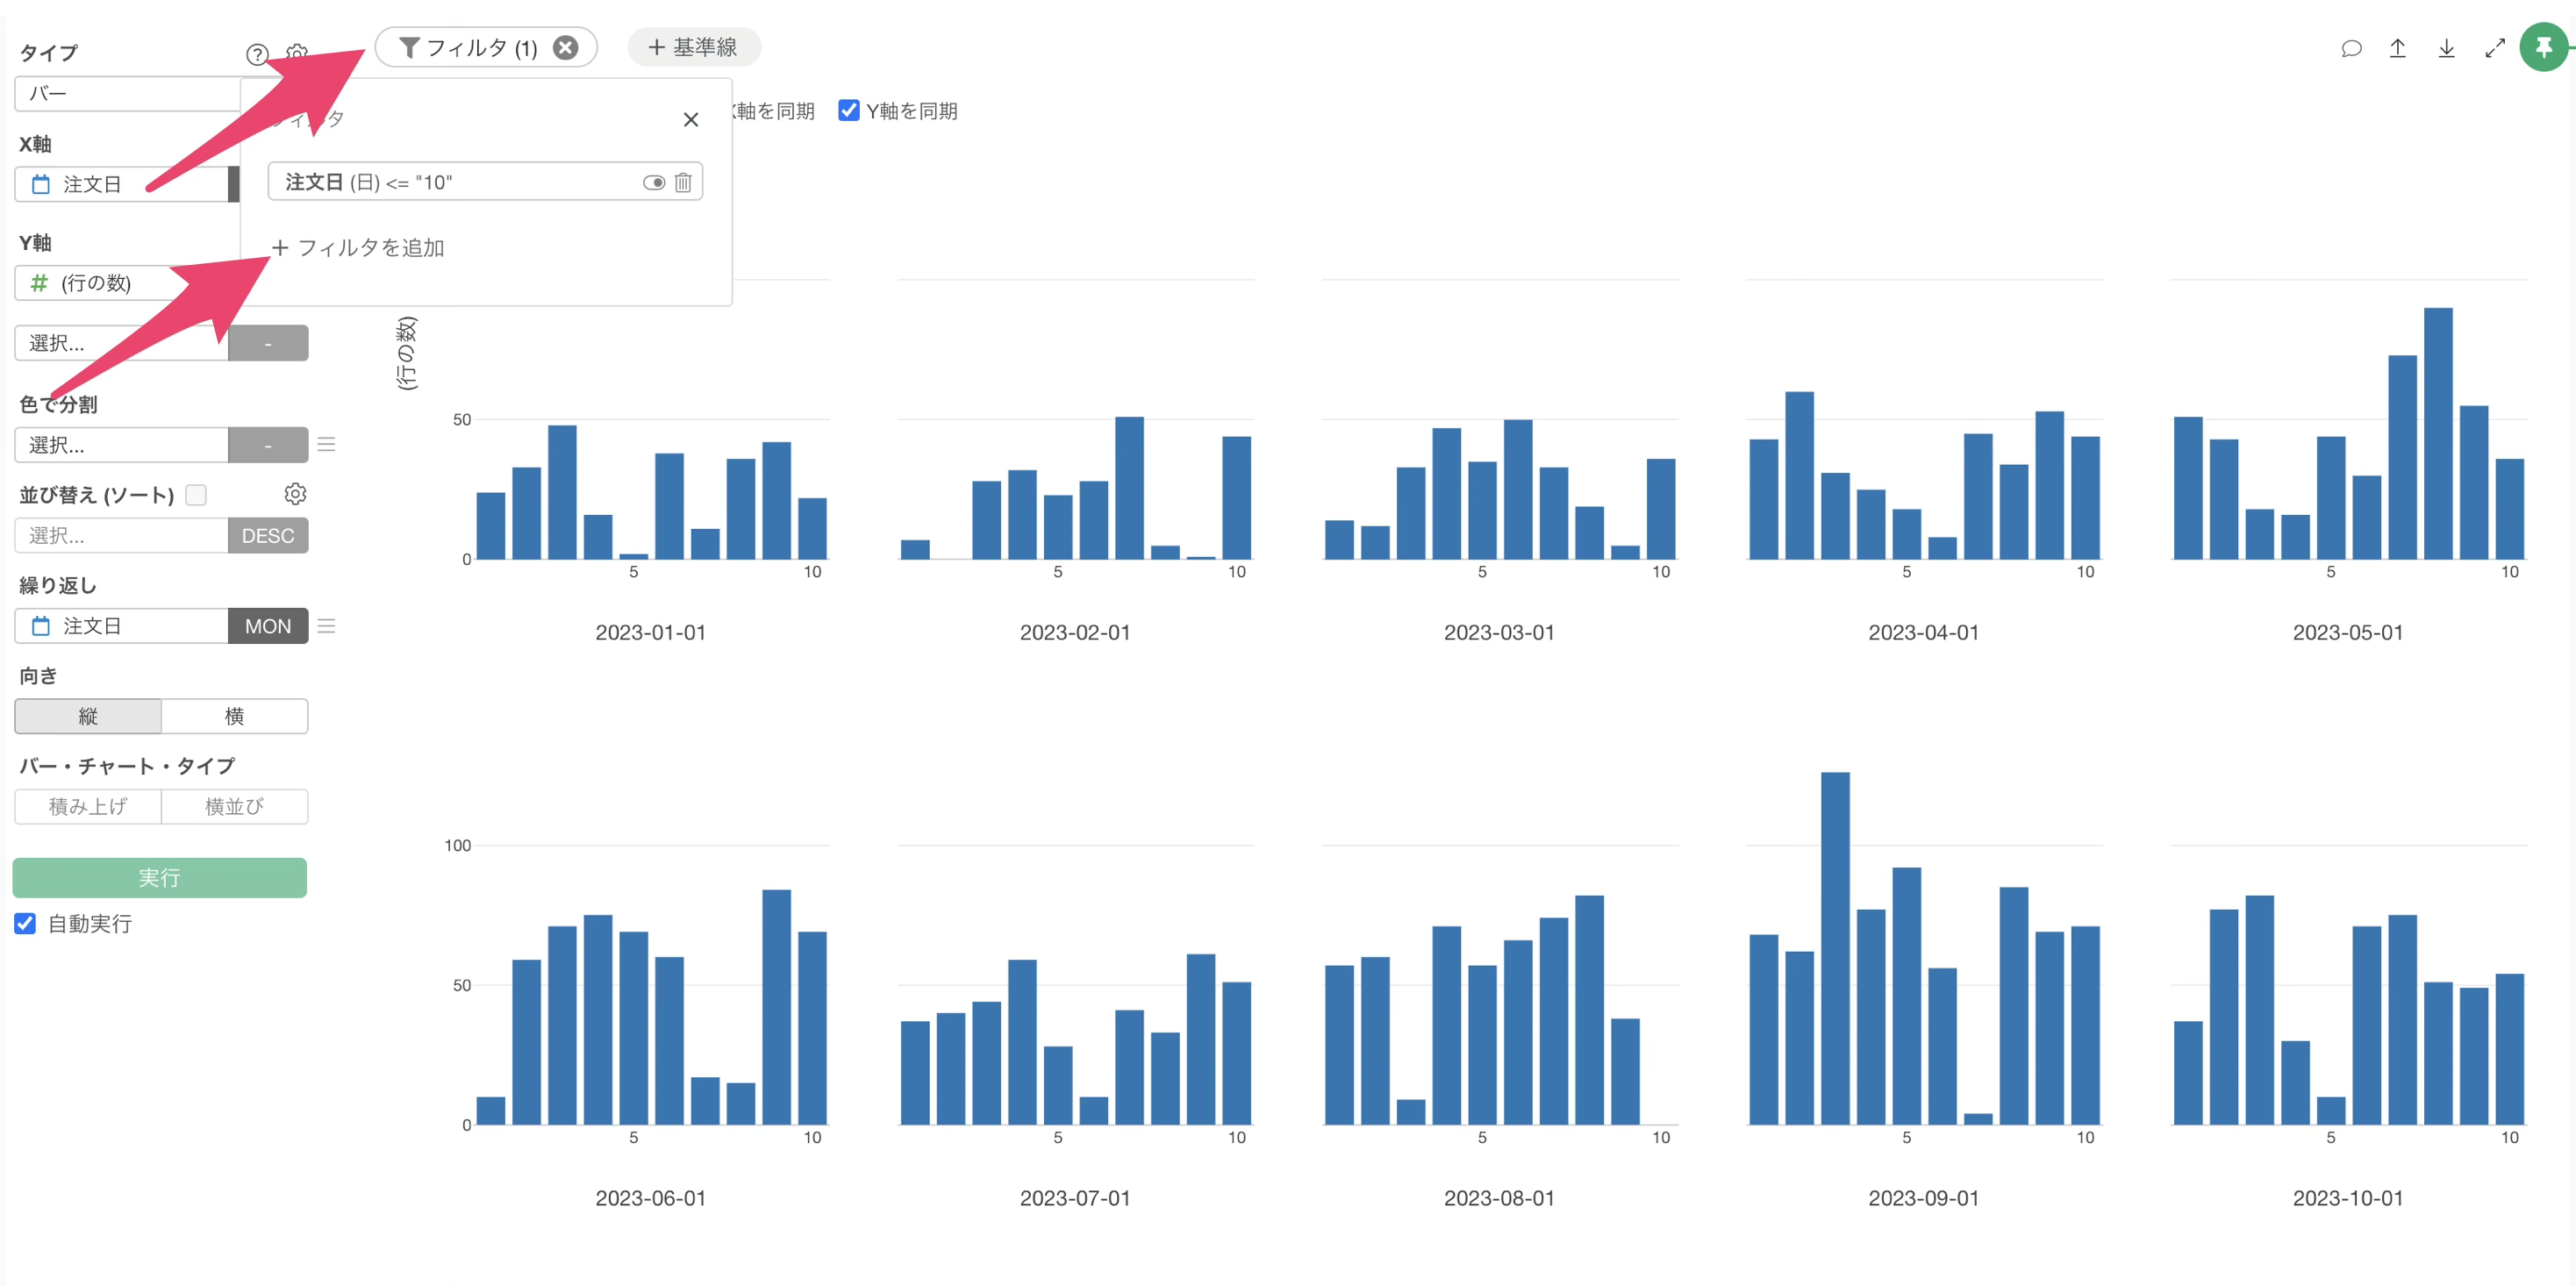Select the 積み上げ bar chart type
2576x1286 pixels.
click(x=88, y=806)
